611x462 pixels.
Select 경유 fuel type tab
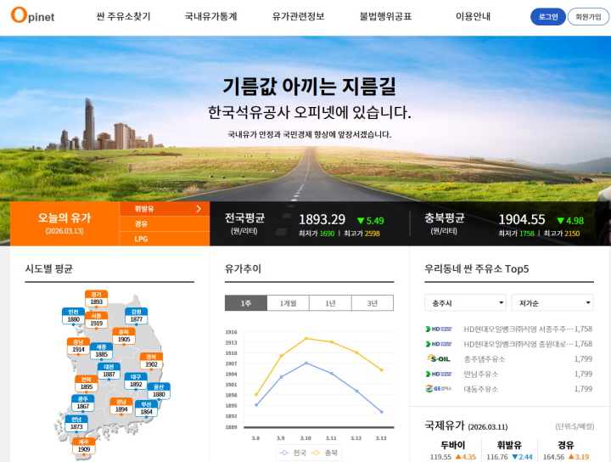pos(164,223)
